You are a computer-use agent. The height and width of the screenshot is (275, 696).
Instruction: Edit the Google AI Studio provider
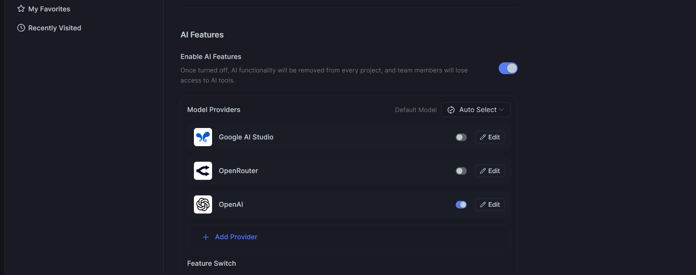point(490,137)
